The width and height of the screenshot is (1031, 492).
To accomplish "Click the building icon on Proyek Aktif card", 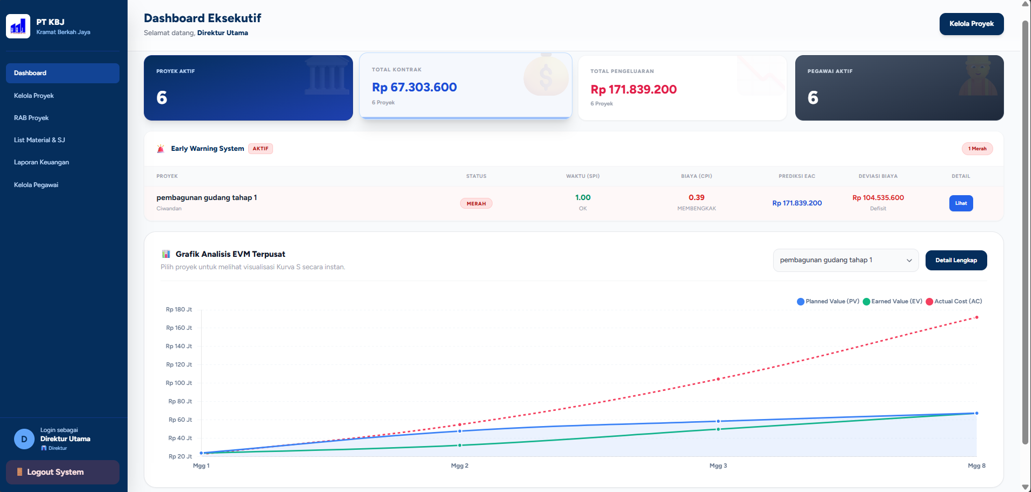I will click(327, 77).
